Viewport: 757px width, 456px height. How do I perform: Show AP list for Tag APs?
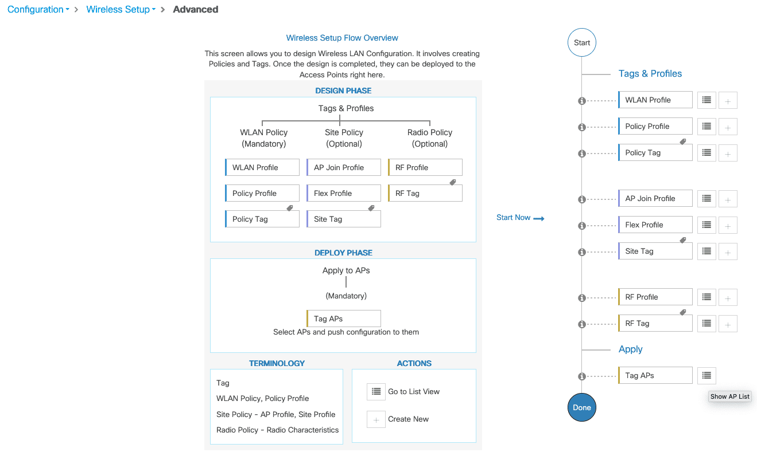coord(706,376)
